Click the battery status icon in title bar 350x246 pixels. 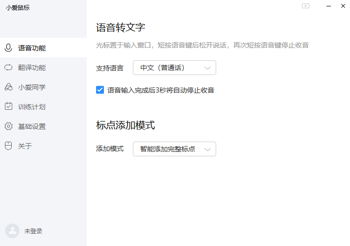(306, 6)
